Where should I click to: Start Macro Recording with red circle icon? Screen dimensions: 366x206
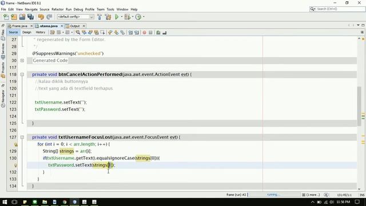144,33
